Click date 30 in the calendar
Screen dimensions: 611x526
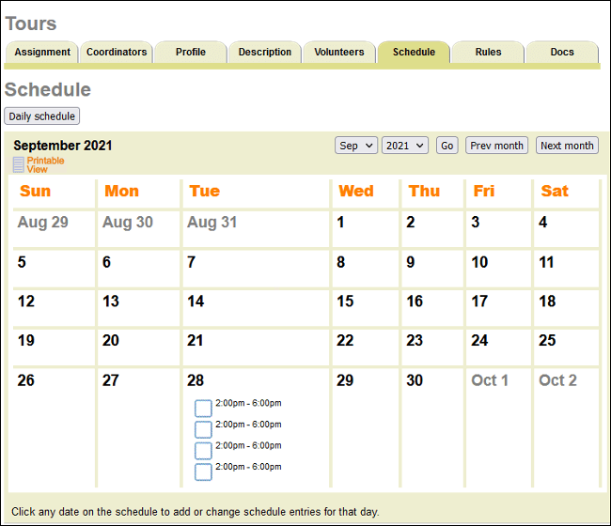click(x=415, y=380)
